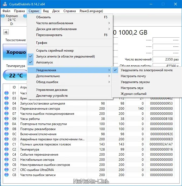Toggle Запуск агента (в области уведомлений)

tap(65, 56)
